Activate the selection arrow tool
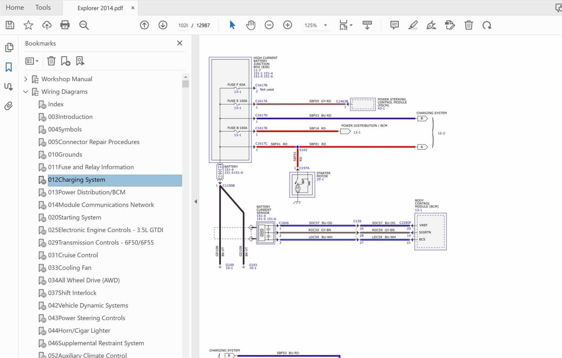Image resolution: width=562 pixels, height=358 pixels. (232, 25)
